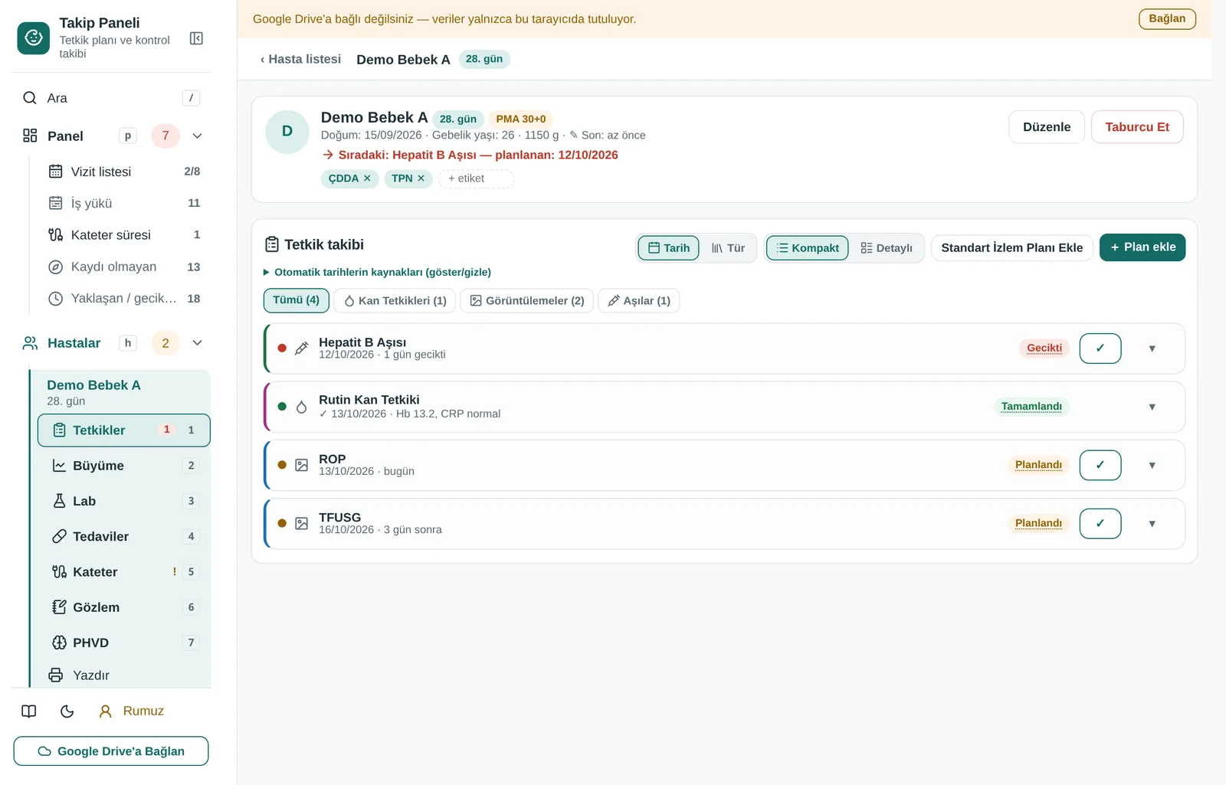Mark ROP test as completed
Image resolution: width=1226 pixels, height=785 pixels.
point(1100,465)
